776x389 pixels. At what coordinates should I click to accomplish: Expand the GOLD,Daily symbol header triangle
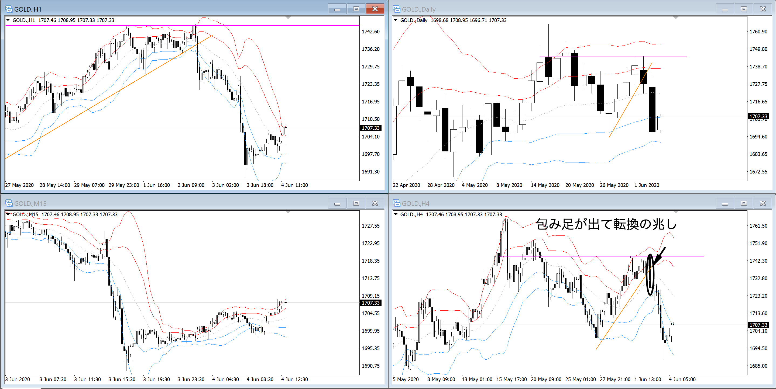396,20
